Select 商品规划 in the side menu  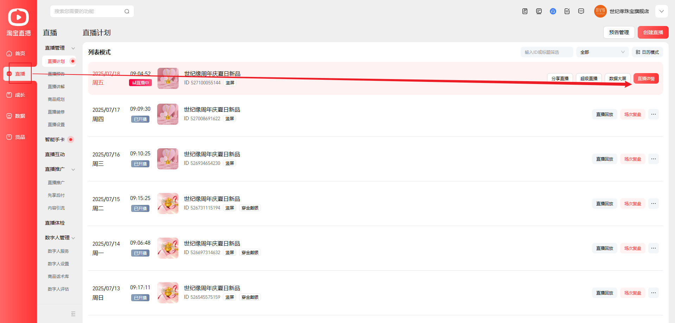pyautogui.click(x=56, y=99)
